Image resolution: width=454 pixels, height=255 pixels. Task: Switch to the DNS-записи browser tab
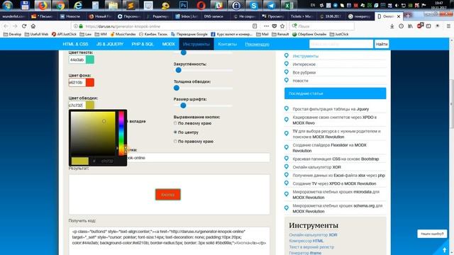tap(214, 16)
